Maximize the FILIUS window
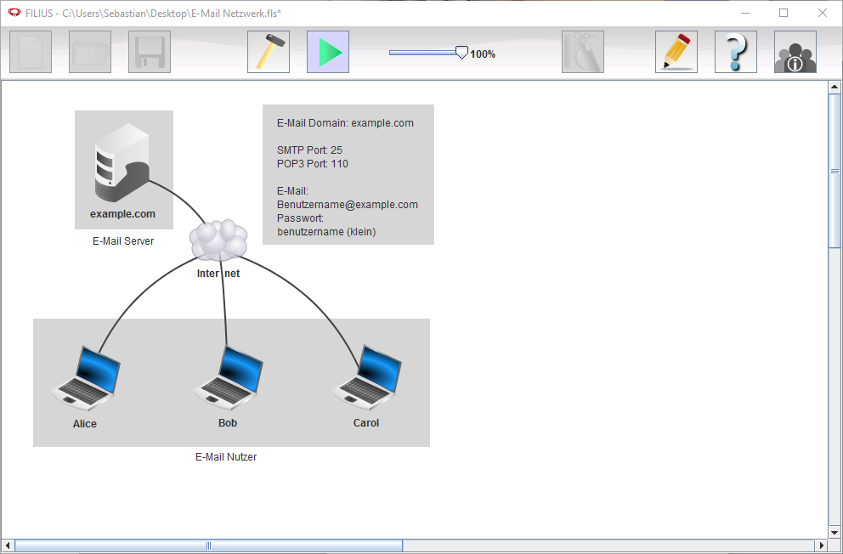The height and width of the screenshot is (554, 843). click(x=784, y=13)
